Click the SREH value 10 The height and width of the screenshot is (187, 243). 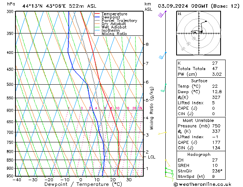215,165
